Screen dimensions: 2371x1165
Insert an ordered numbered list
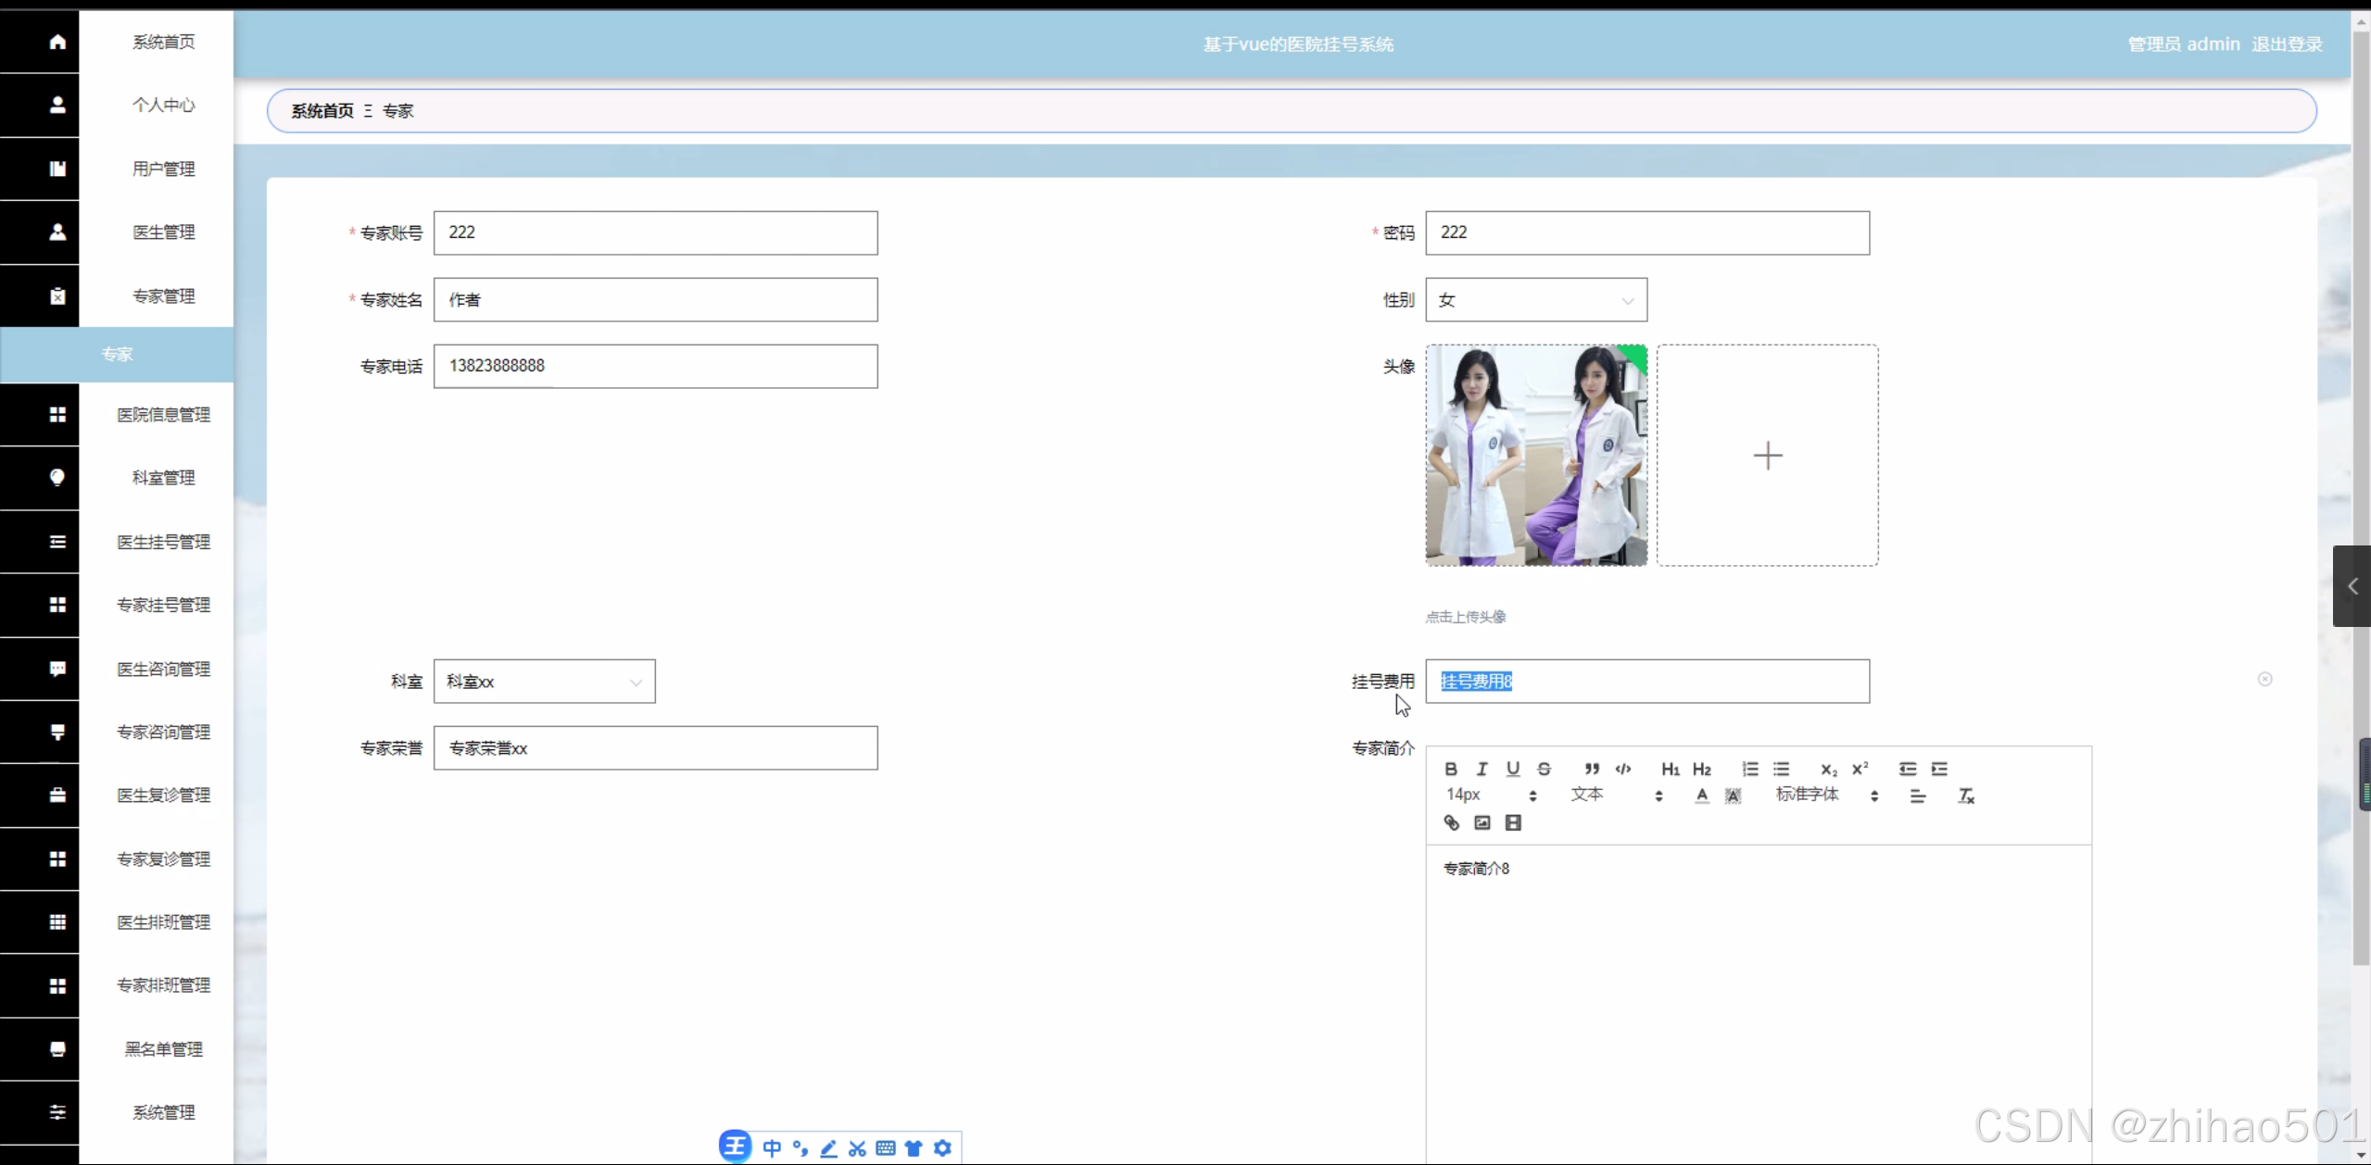click(1749, 769)
